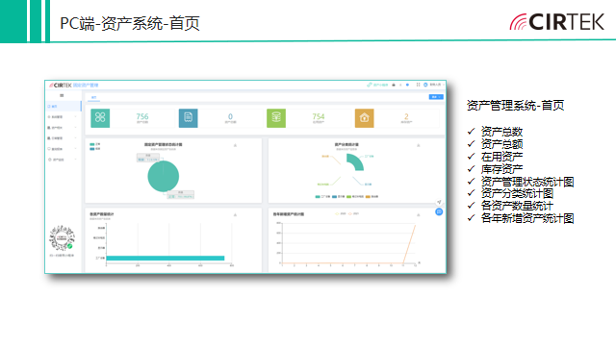Click the teal pie chart circle
The image size is (616, 346).
(x=163, y=176)
